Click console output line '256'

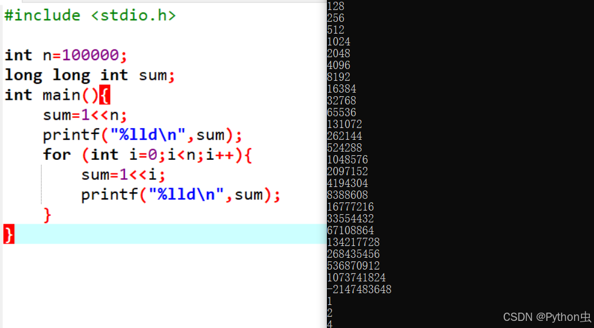336,18
